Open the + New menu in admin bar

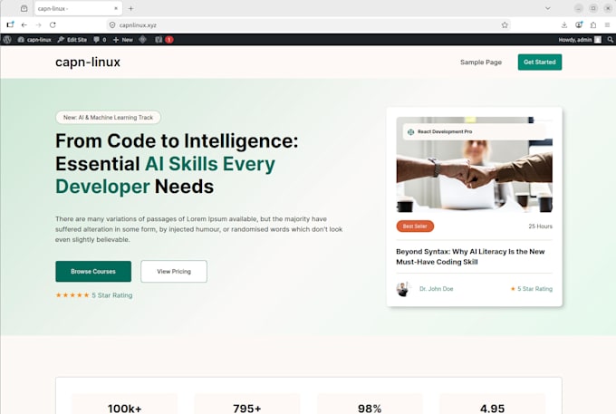point(123,40)
